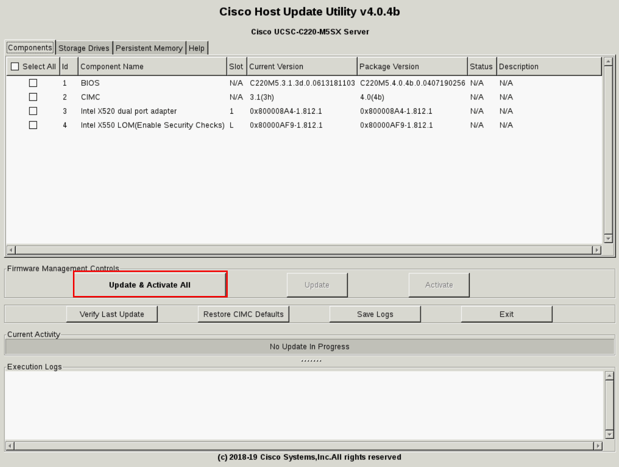Click Update & Activate All button

click(150, 285)
